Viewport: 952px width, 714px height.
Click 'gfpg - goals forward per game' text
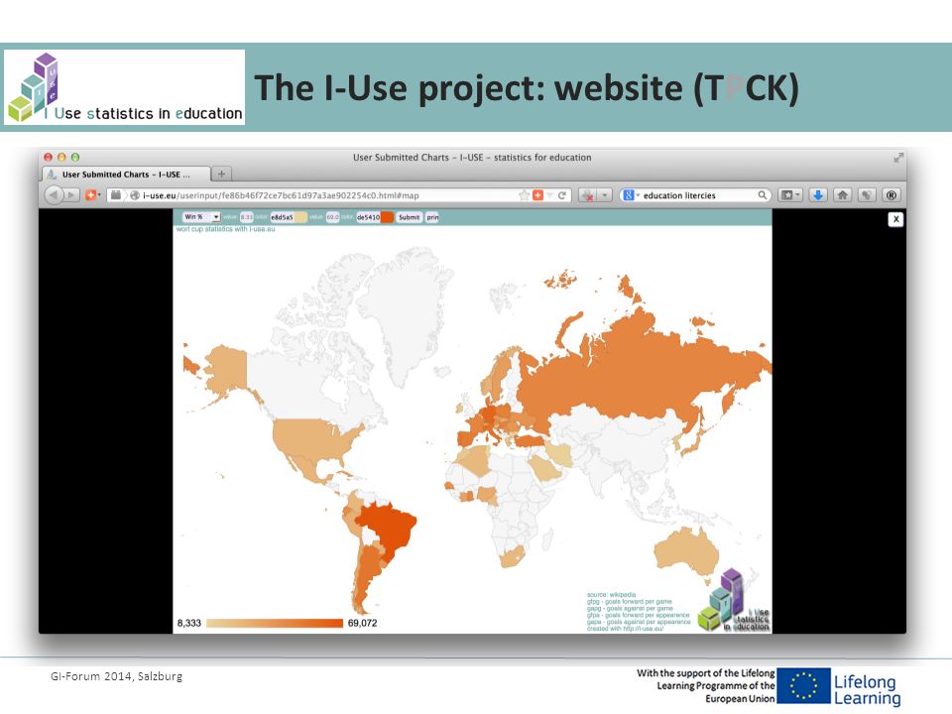[x=629, y=602]
